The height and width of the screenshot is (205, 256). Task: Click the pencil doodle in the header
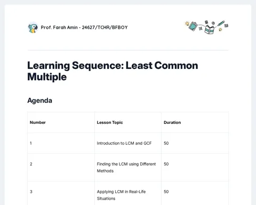pyautogui.click(x=221, y=23)
